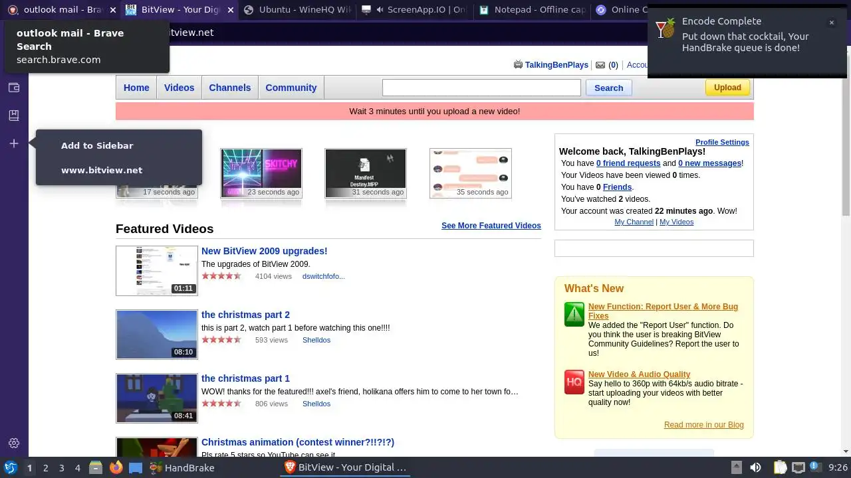Open uploader dswitchfofo... link

tap(323, 276)
